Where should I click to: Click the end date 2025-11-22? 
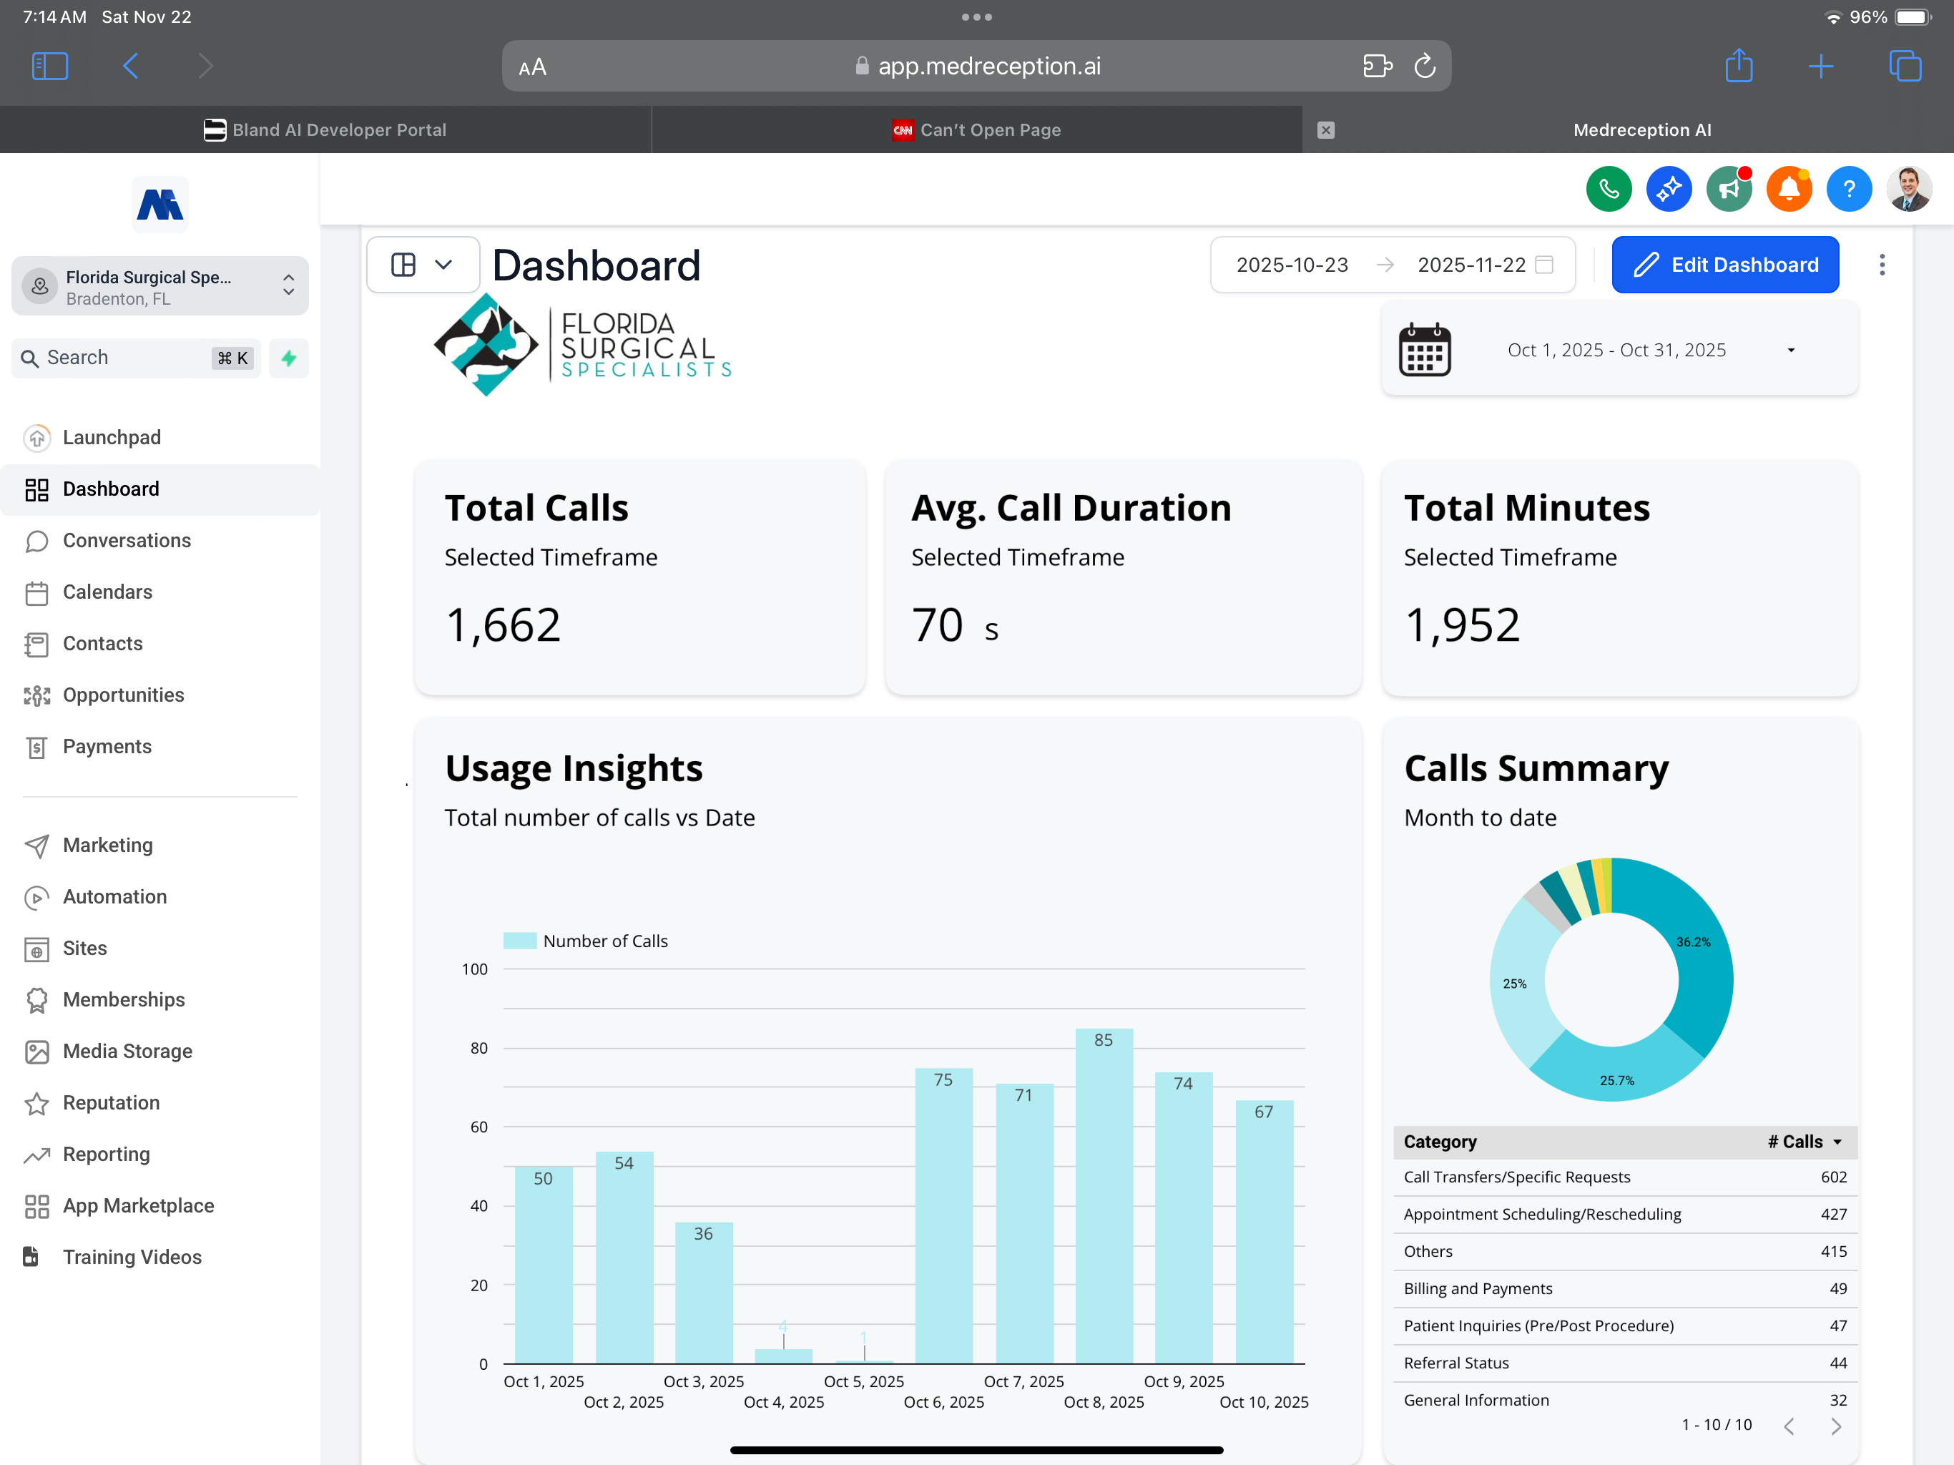1471,265
